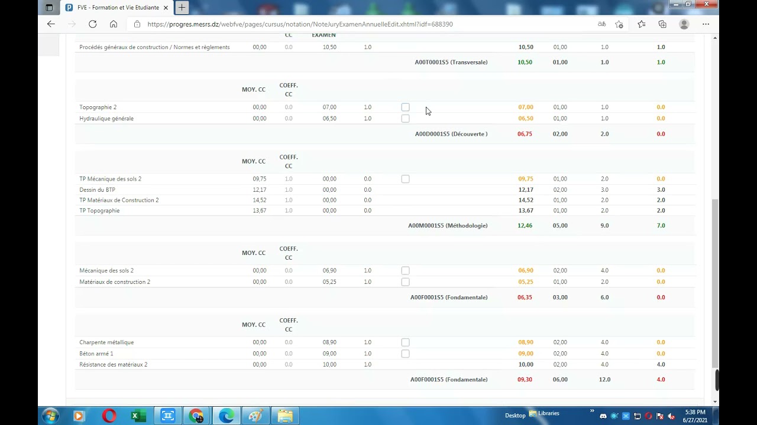The height and width of the screenshot is (425, 757).
Task: Tick the Charpente métallique checkbox
Action: [x=405, y=342]
